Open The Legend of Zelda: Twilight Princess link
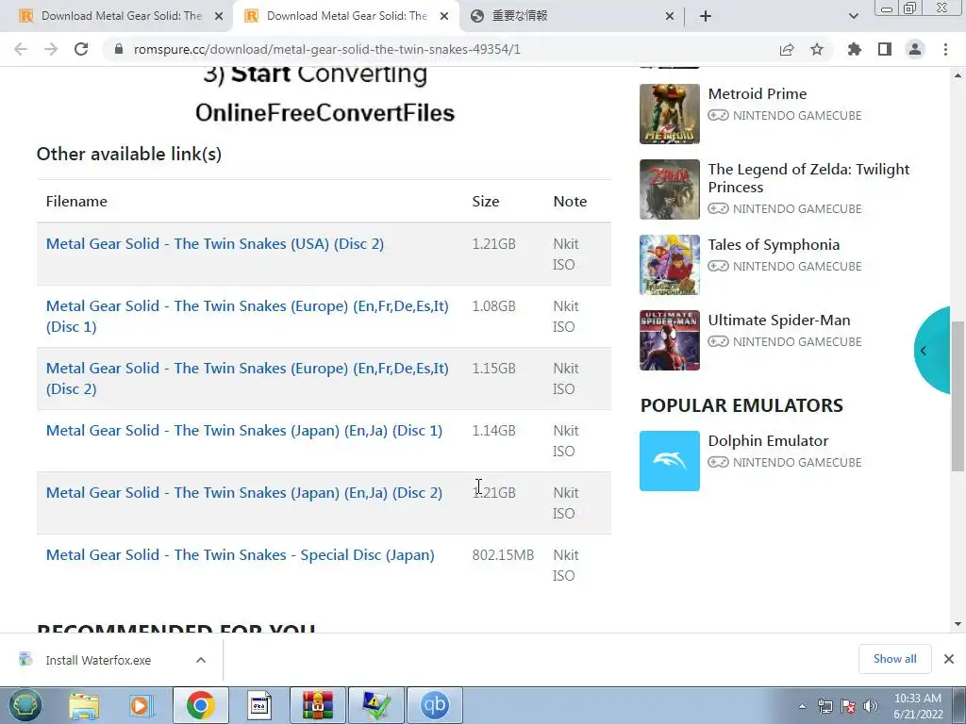Screen dimensions: 966x724 pos(808,178)
